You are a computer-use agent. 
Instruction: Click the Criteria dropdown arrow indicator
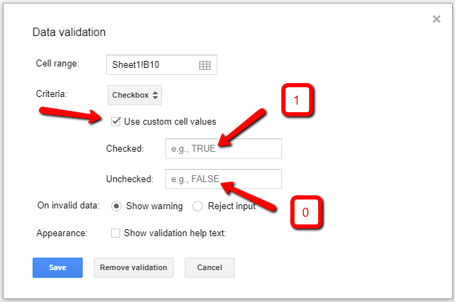156,94
